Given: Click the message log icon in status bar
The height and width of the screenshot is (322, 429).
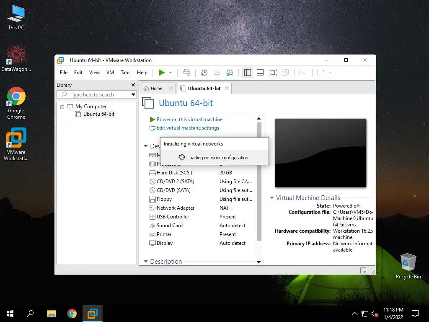Looking at the screenshot, I should 363,270.
